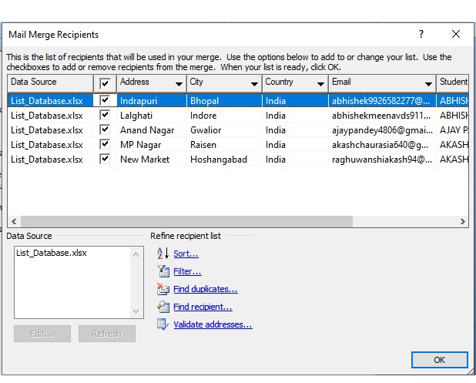Open the Validate addresses... link
This screenshot has width=476, height=383.
(x=213, y=324)
